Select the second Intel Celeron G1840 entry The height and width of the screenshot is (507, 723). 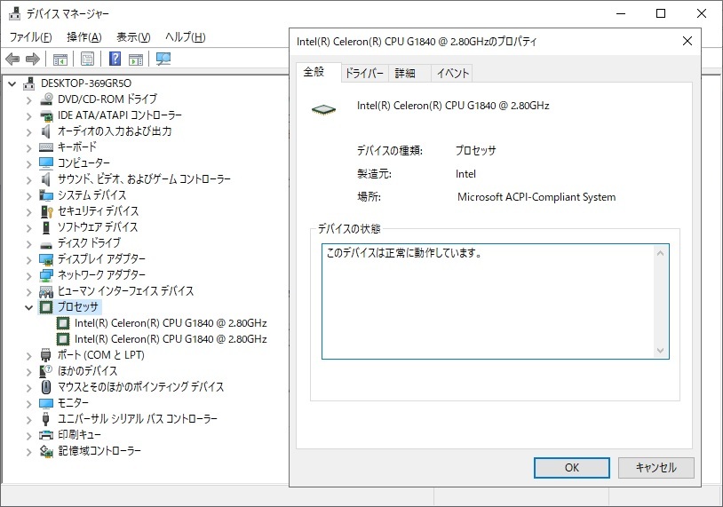click(x=171, y=339)
